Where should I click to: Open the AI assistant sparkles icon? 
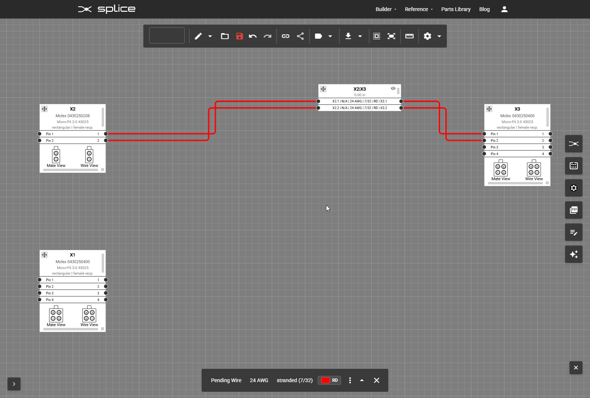pyautogui.click(x=573, y=254)
